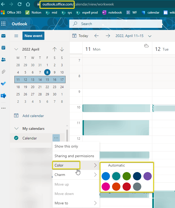This screenshot has height=208, width=175.
Task: Select Show this only
Action: point(76,146)
